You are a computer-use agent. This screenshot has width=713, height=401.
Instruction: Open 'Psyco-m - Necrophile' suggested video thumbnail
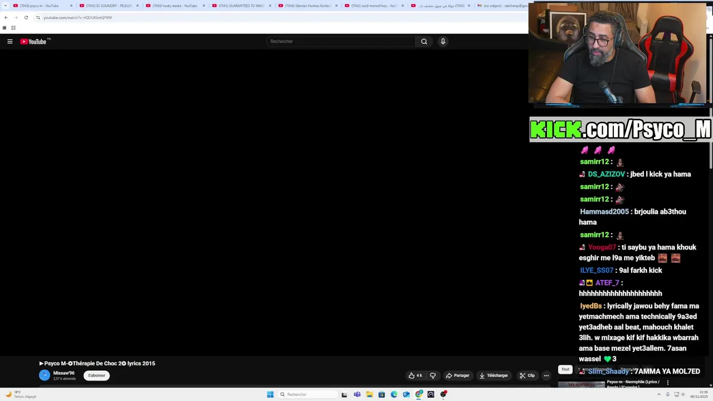tap(581, 384)
